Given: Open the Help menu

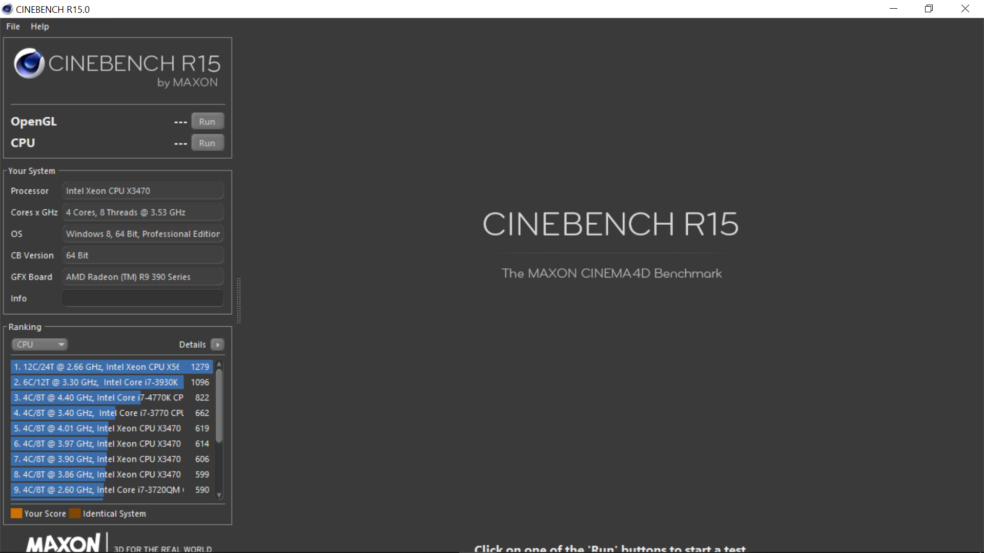Looking at the screenshot, I should pos(39,27).
